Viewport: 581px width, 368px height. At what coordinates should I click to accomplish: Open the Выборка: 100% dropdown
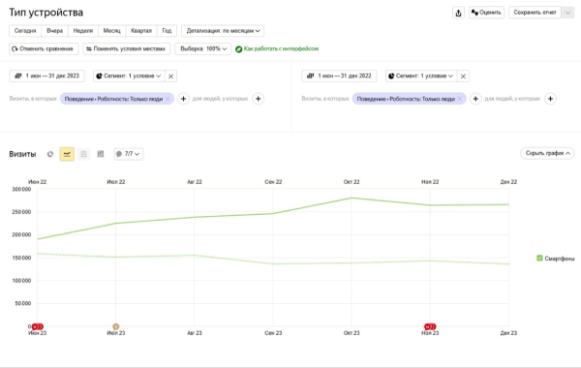203,49
